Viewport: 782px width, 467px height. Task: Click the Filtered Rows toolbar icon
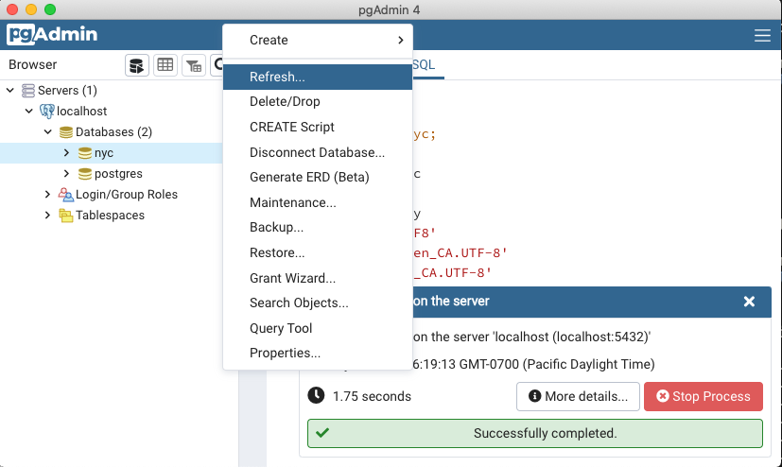click(193, 65)
